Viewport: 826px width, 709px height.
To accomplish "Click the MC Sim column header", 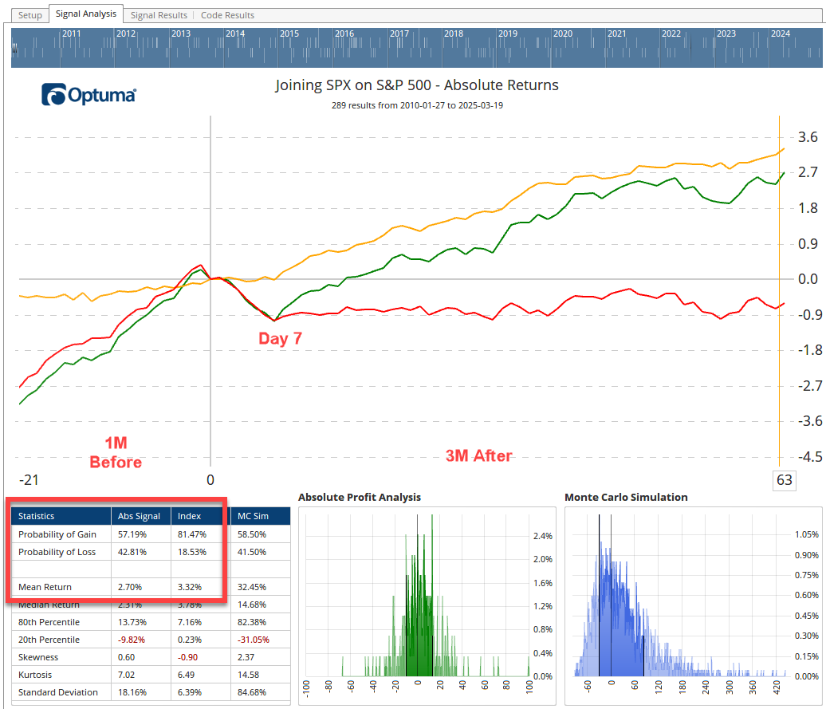I will (x=254, y=516).
